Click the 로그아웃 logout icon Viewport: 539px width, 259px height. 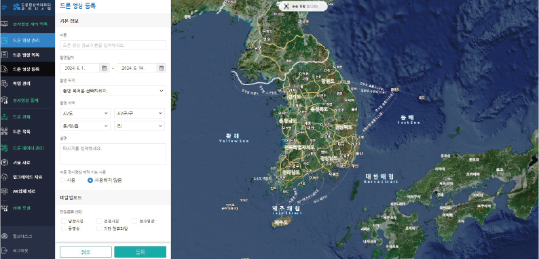5,250
